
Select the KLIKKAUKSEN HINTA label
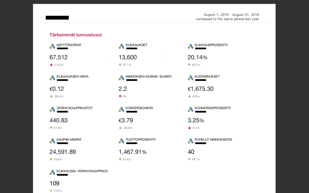pyautogui.click(x=72, y=76)
